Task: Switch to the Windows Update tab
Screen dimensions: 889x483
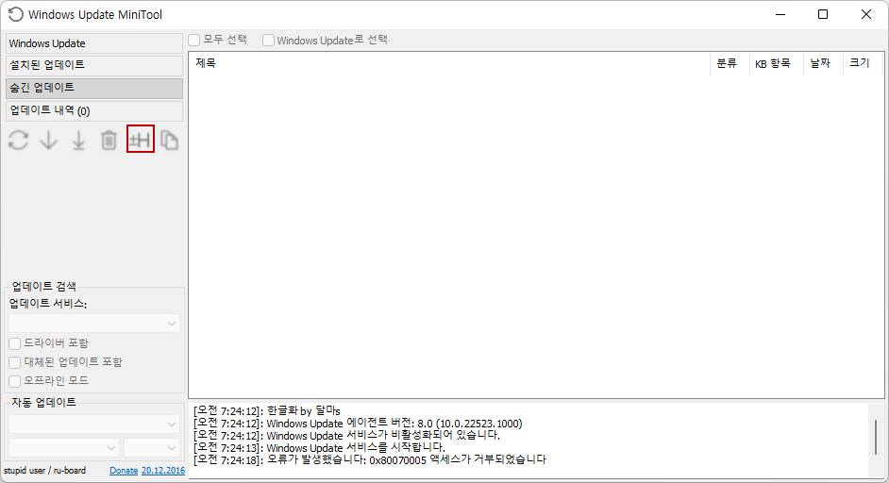Action: click(x=94, y=43)
